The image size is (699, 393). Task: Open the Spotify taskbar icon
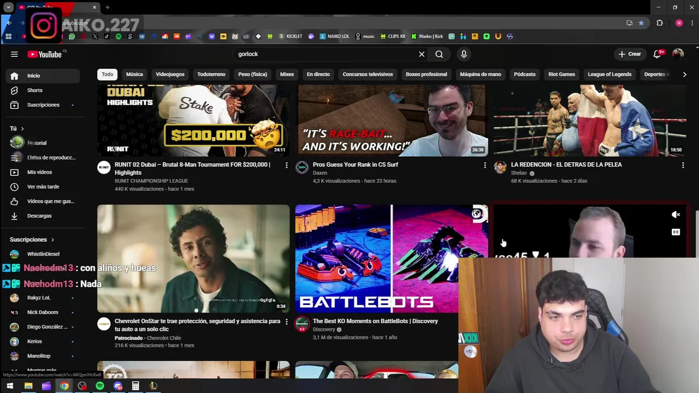(100, 386)
